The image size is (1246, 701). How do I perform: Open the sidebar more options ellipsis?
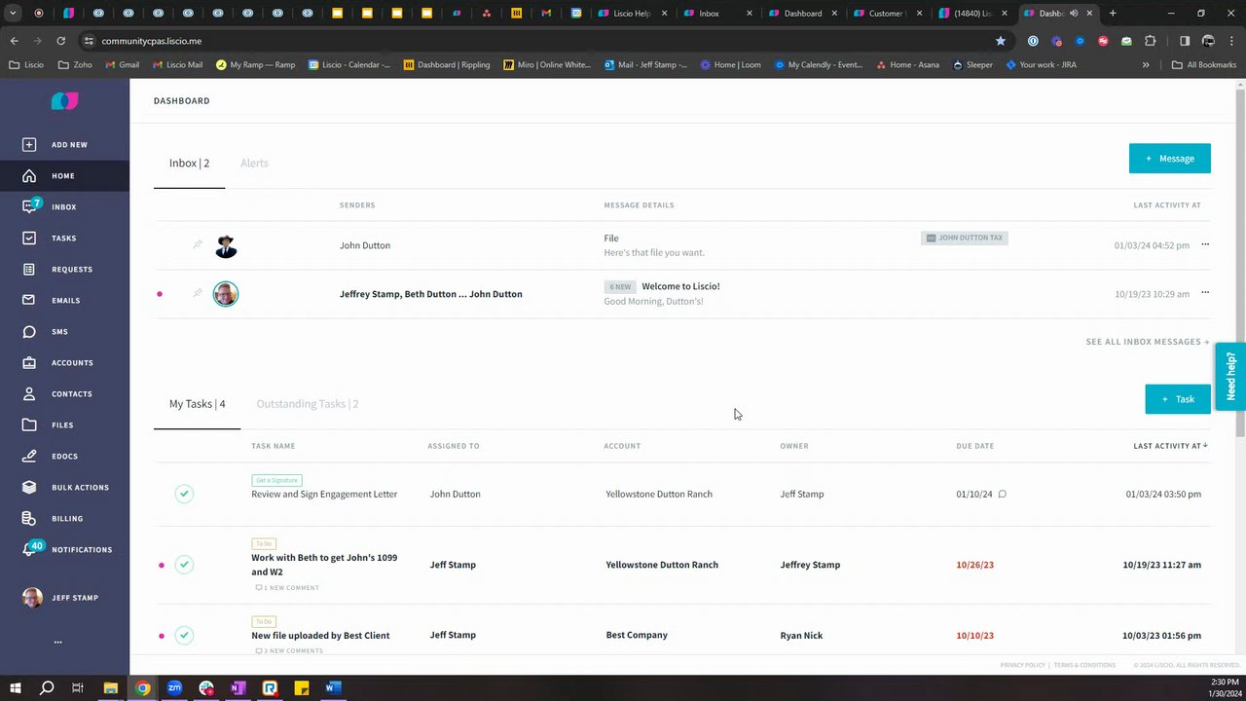57,642
